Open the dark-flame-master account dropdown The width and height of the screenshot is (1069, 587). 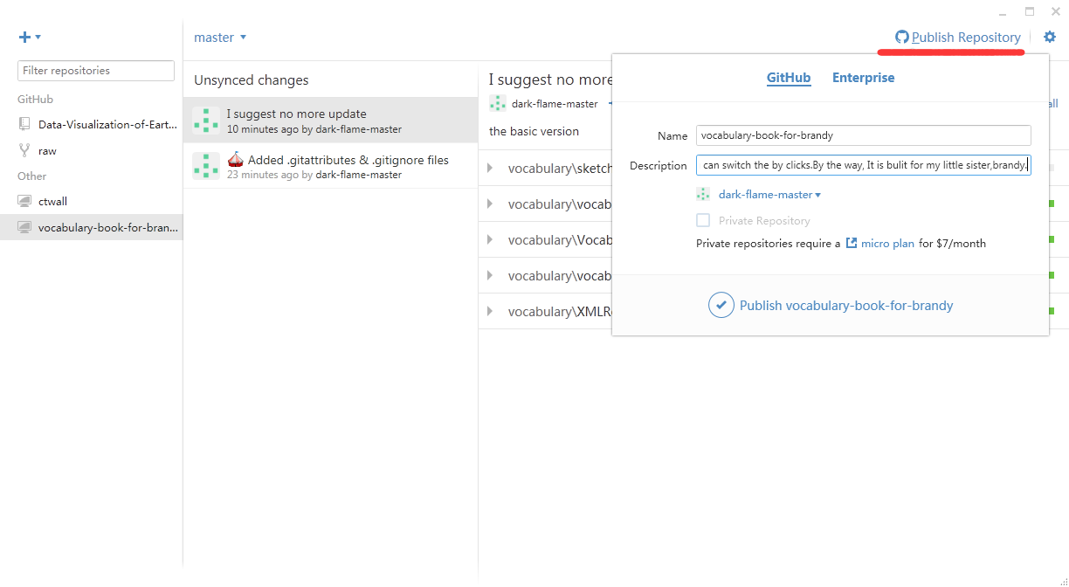click(x=769, y=195)
